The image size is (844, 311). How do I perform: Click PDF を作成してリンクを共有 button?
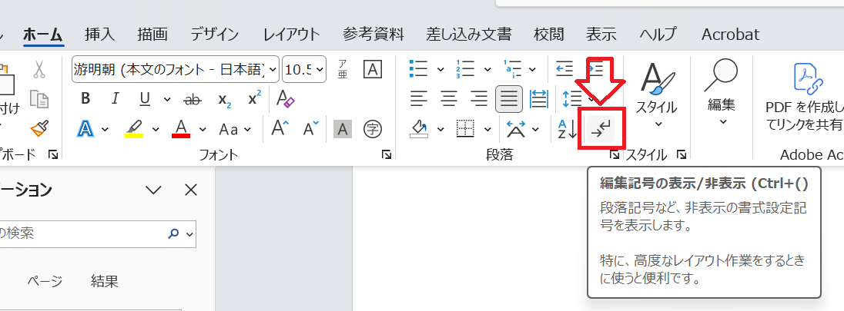click(805, 98)
